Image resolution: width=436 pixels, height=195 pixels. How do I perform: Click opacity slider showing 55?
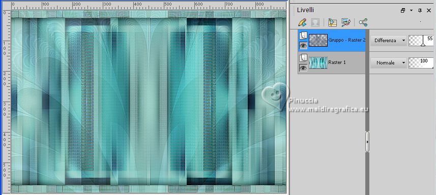tap(421, 41)
